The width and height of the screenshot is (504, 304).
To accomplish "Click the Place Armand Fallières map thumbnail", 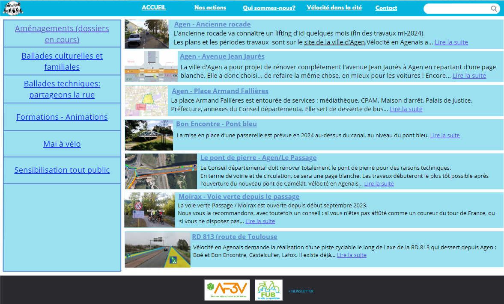I will pyautogui.click(x=146, y=100).
